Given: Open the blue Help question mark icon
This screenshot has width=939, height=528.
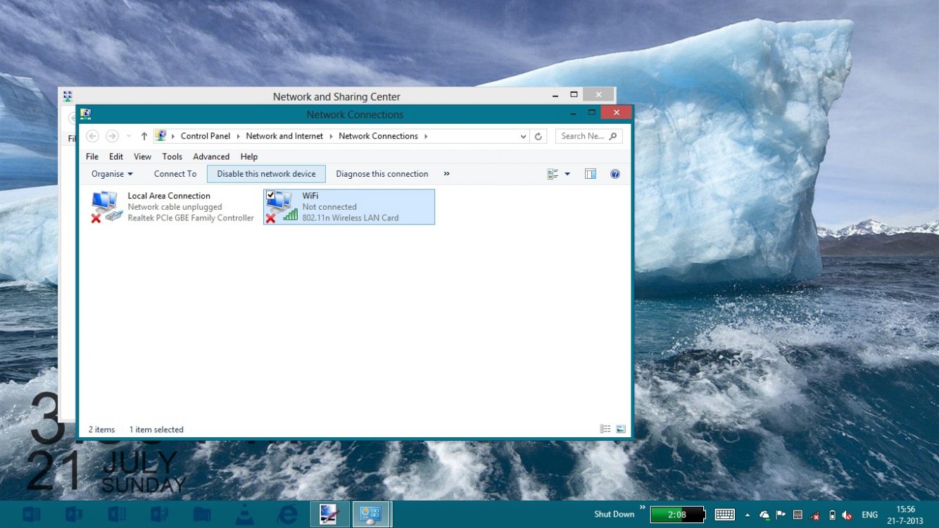Looking at the screenshot, I should [615, 174].
